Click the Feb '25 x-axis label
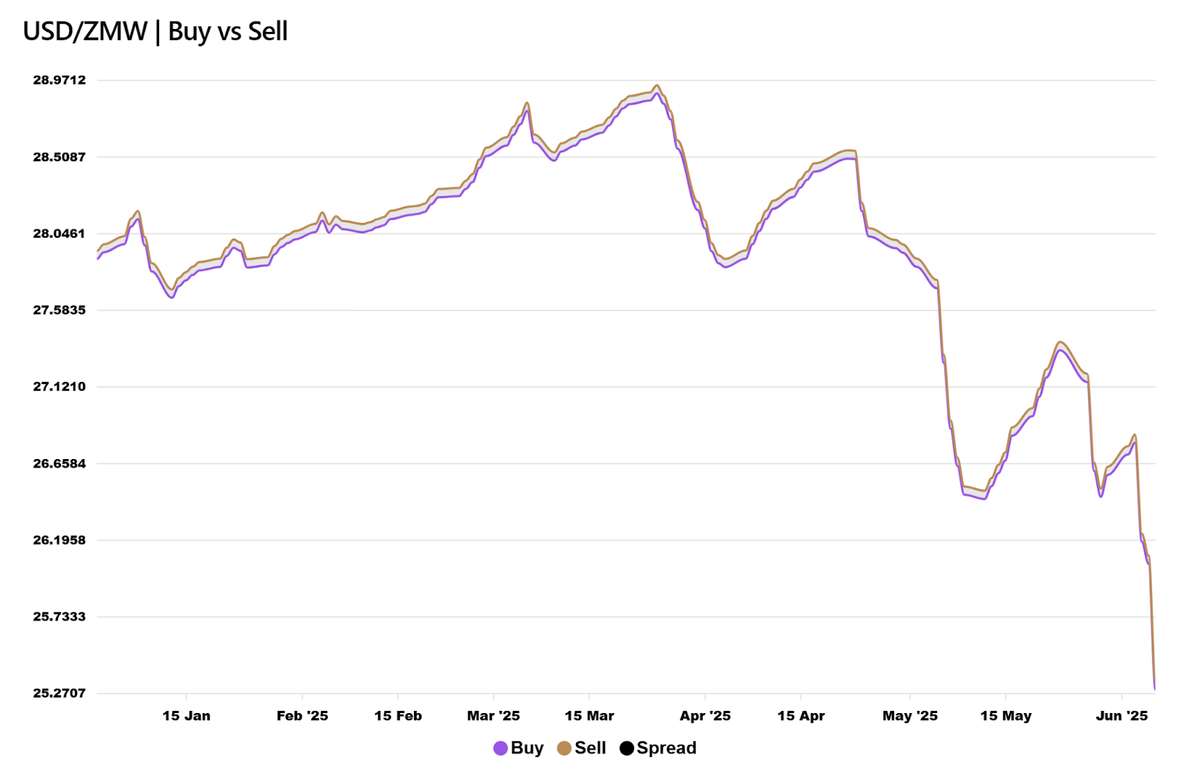This screenshot has width=1189, height=774. tap(302, 716)
